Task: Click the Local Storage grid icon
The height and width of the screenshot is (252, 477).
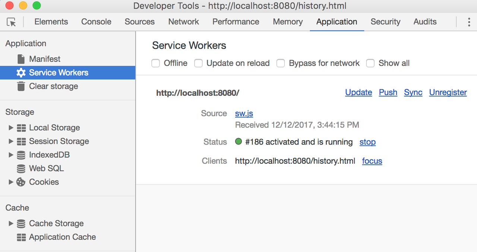Action: (22, 128)
